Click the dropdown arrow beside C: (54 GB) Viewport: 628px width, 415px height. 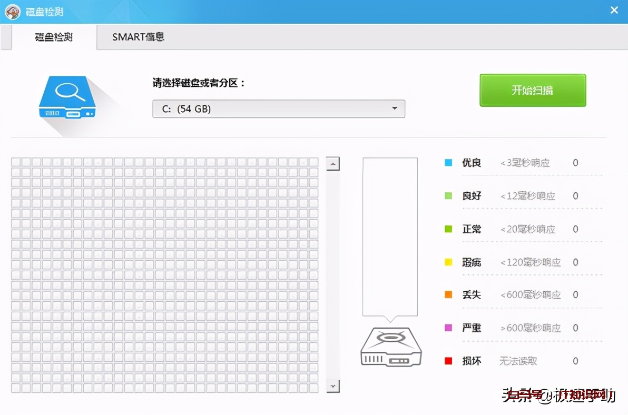[394, 109]
